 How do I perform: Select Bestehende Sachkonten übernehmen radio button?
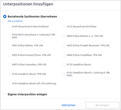[x=5, y=16]
